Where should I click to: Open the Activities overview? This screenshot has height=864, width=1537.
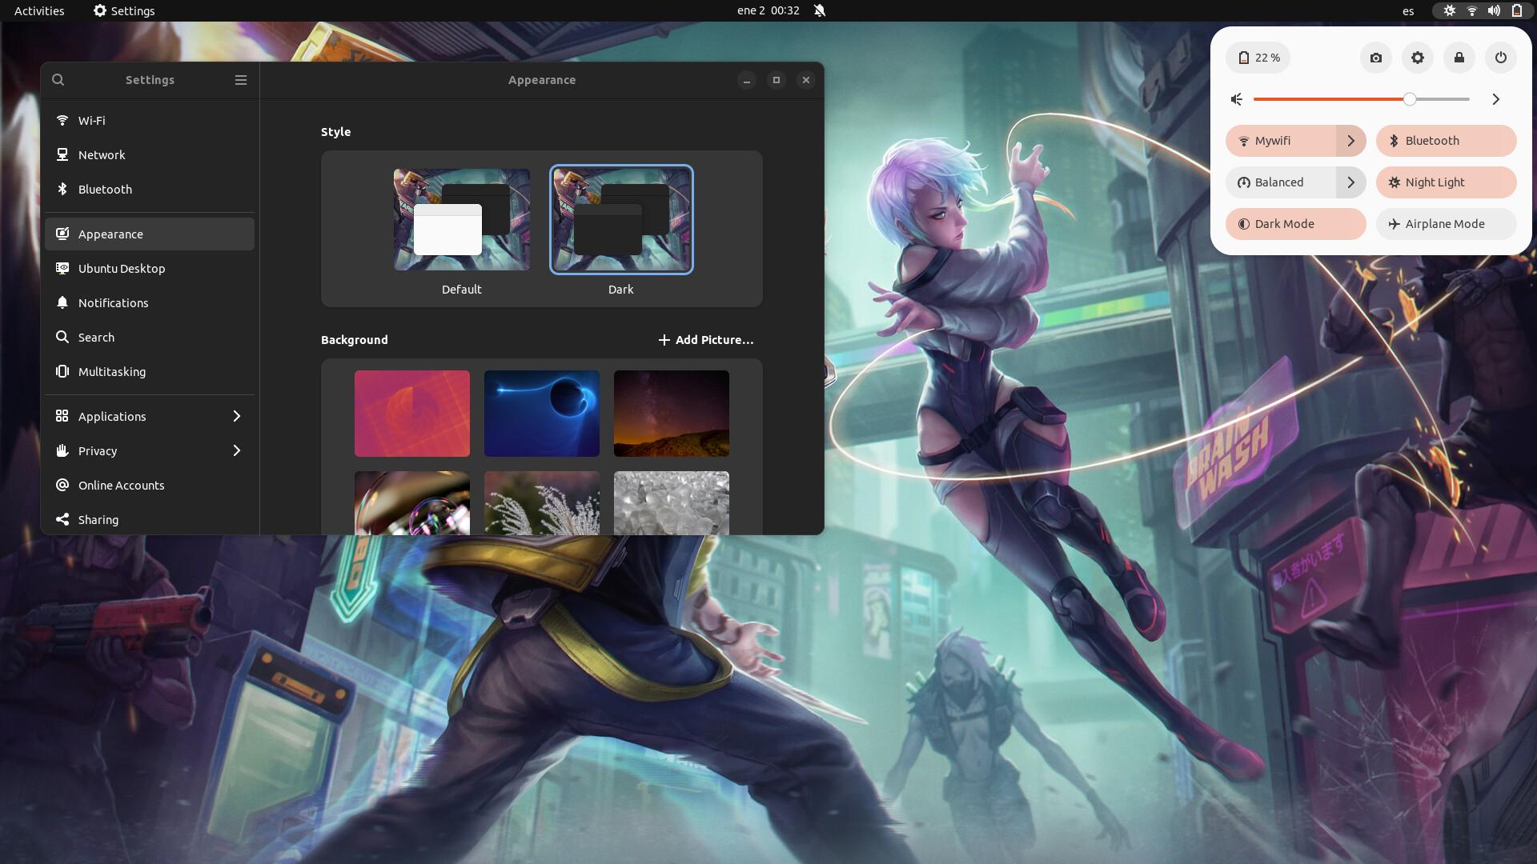pyautogui.click(x=39, y=10)
